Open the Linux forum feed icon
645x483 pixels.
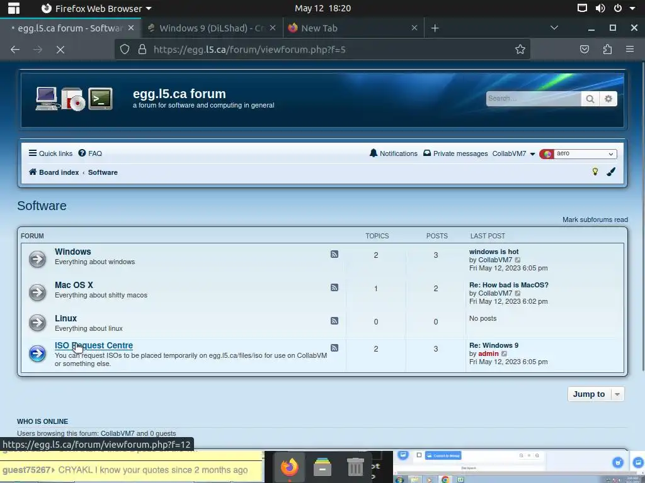coord(334,321)
